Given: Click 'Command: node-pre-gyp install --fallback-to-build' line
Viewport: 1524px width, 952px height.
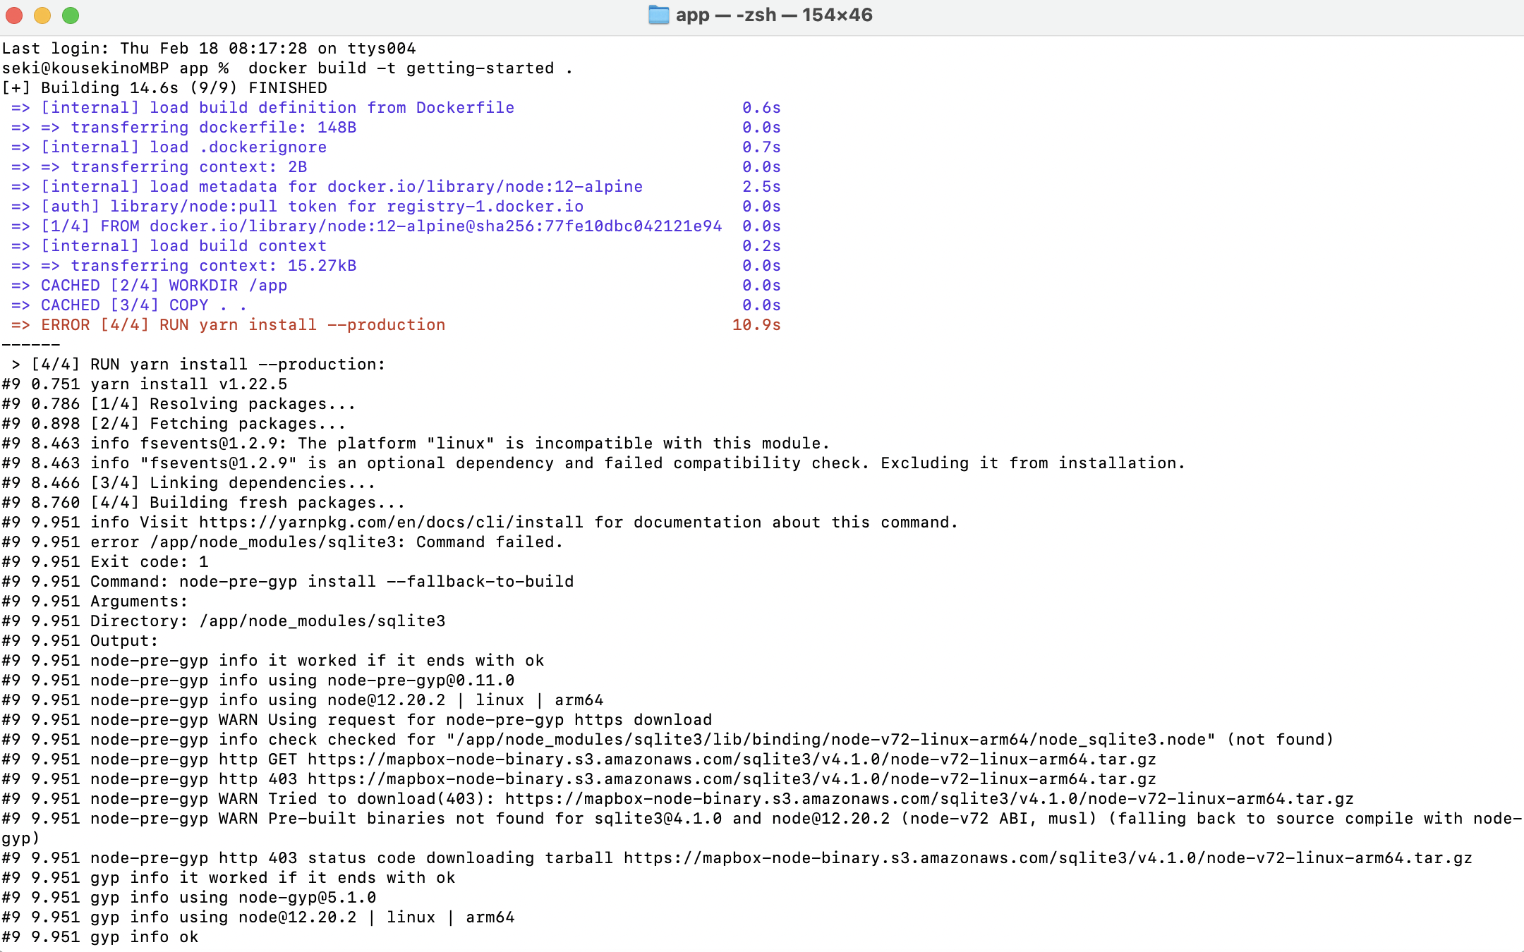Looking at the screenshot, I should pos(288,582).
